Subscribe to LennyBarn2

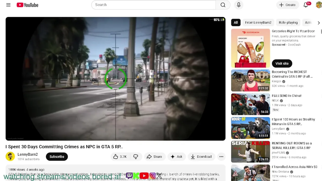[x=57, y=157]
